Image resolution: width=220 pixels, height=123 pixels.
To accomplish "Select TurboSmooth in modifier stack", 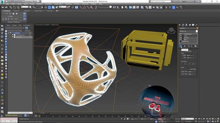I will (188, 34).
